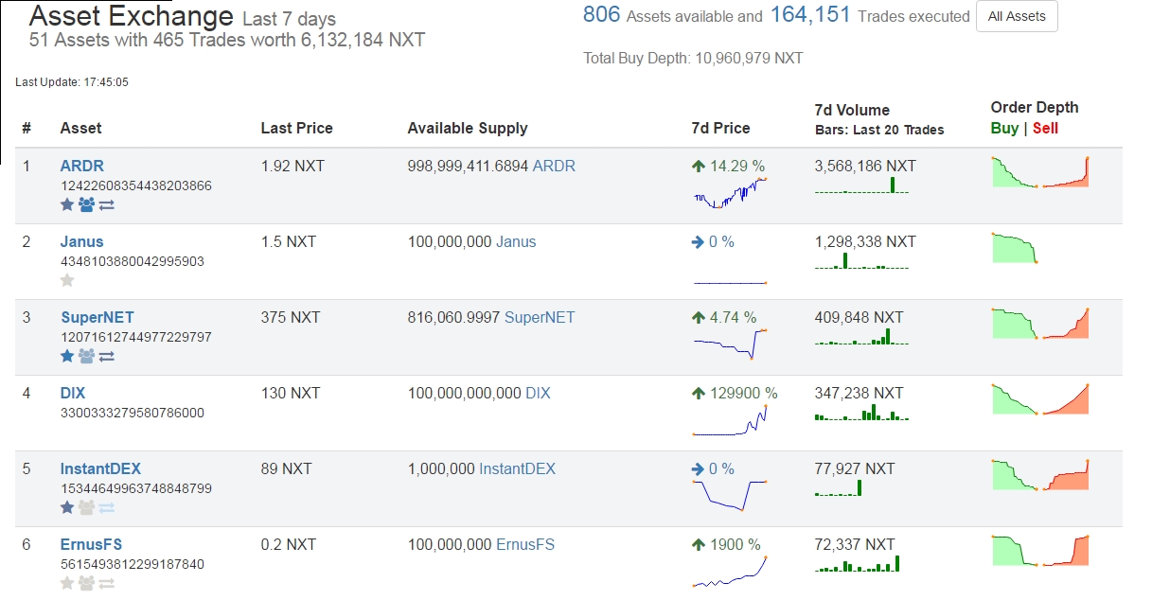This screenshot has width=1152, height=600.
Task: Open the ErnusFS asset name link
Action: pyautogui.click(x=91, y=544)
